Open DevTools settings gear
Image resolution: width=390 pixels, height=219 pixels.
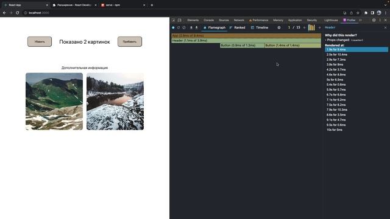click(x=374, y=20)
